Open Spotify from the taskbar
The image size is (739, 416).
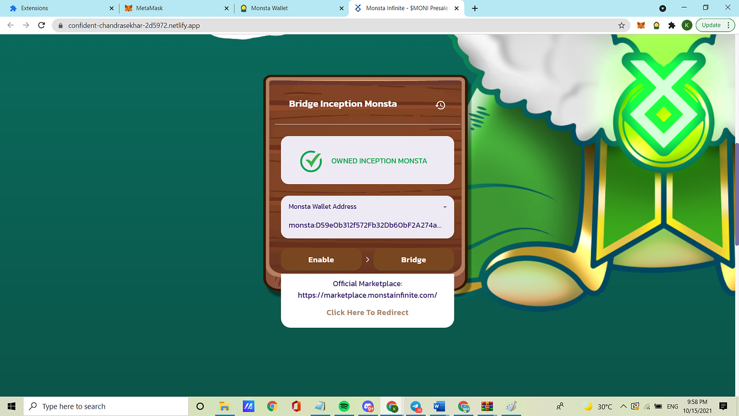(344, 406)
